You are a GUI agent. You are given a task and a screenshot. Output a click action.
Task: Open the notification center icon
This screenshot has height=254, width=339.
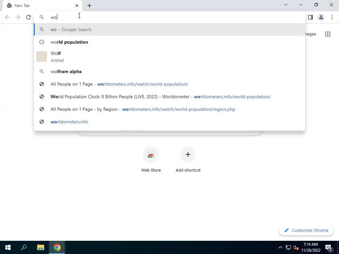point(328,247)
